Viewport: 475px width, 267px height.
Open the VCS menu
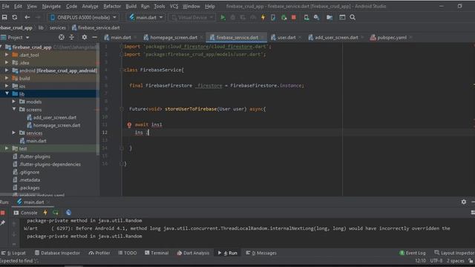(x=174, y=6)
